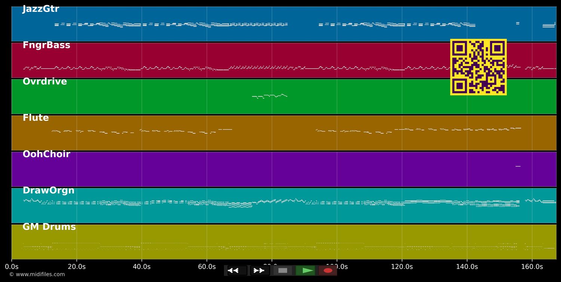Select the OohChoir track label
The height and width of the screenshot is (282, 561).
(46, 154)
